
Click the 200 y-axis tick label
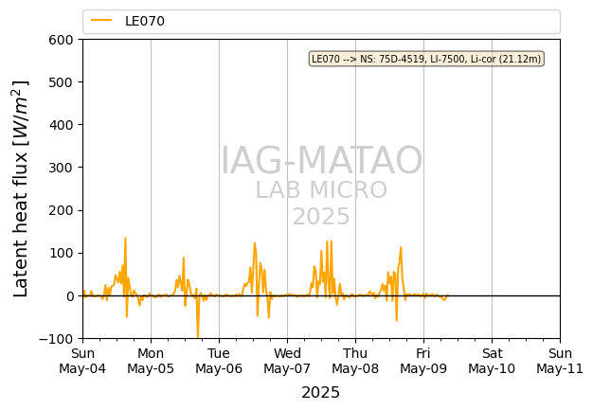[x=61, y=210]
